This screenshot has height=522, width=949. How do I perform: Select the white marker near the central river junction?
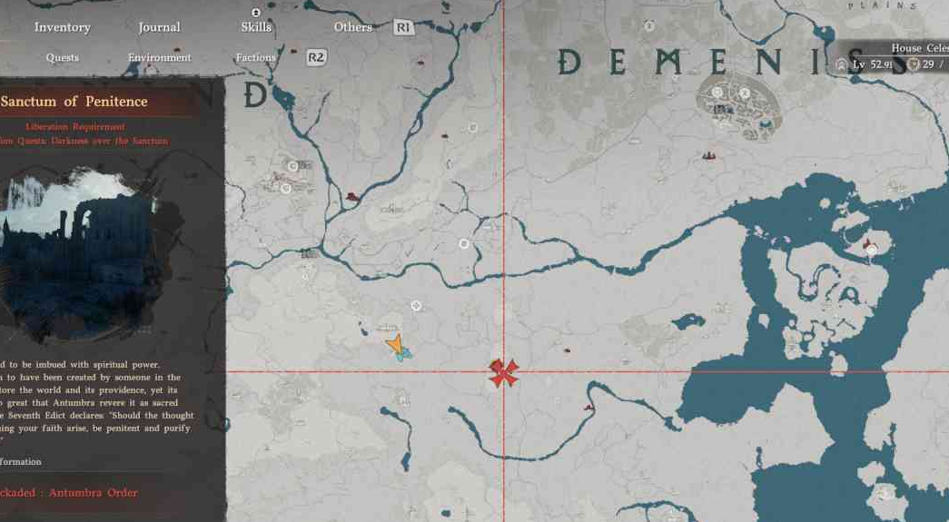click(x=464, y=243)
